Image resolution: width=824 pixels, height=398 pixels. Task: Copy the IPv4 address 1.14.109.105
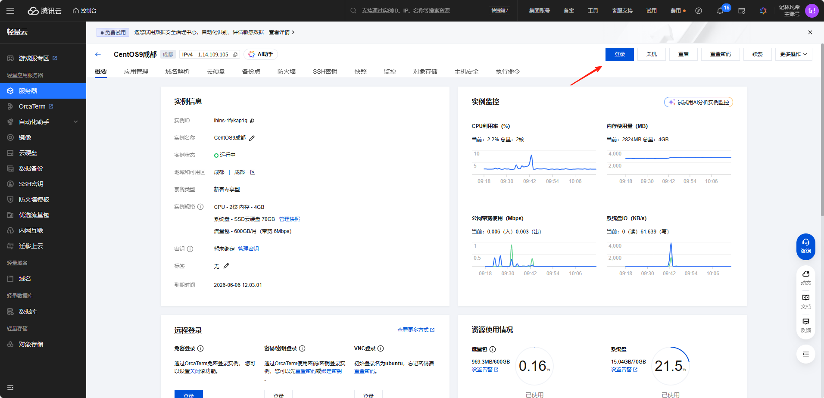[x=235, y=55]
